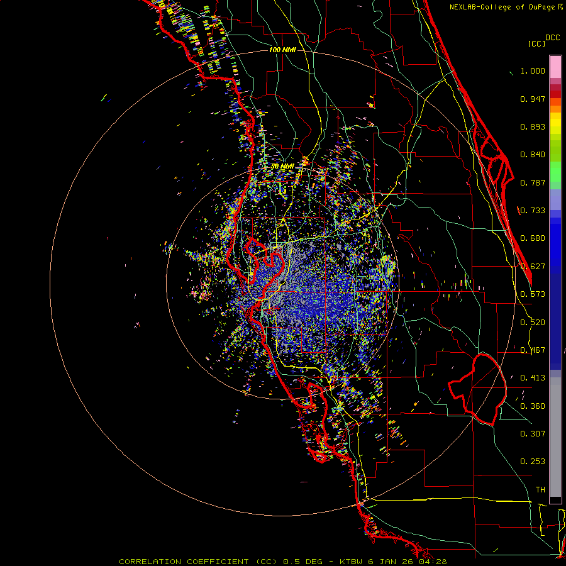Click the 0.947 legend value

tap(533, 99)
